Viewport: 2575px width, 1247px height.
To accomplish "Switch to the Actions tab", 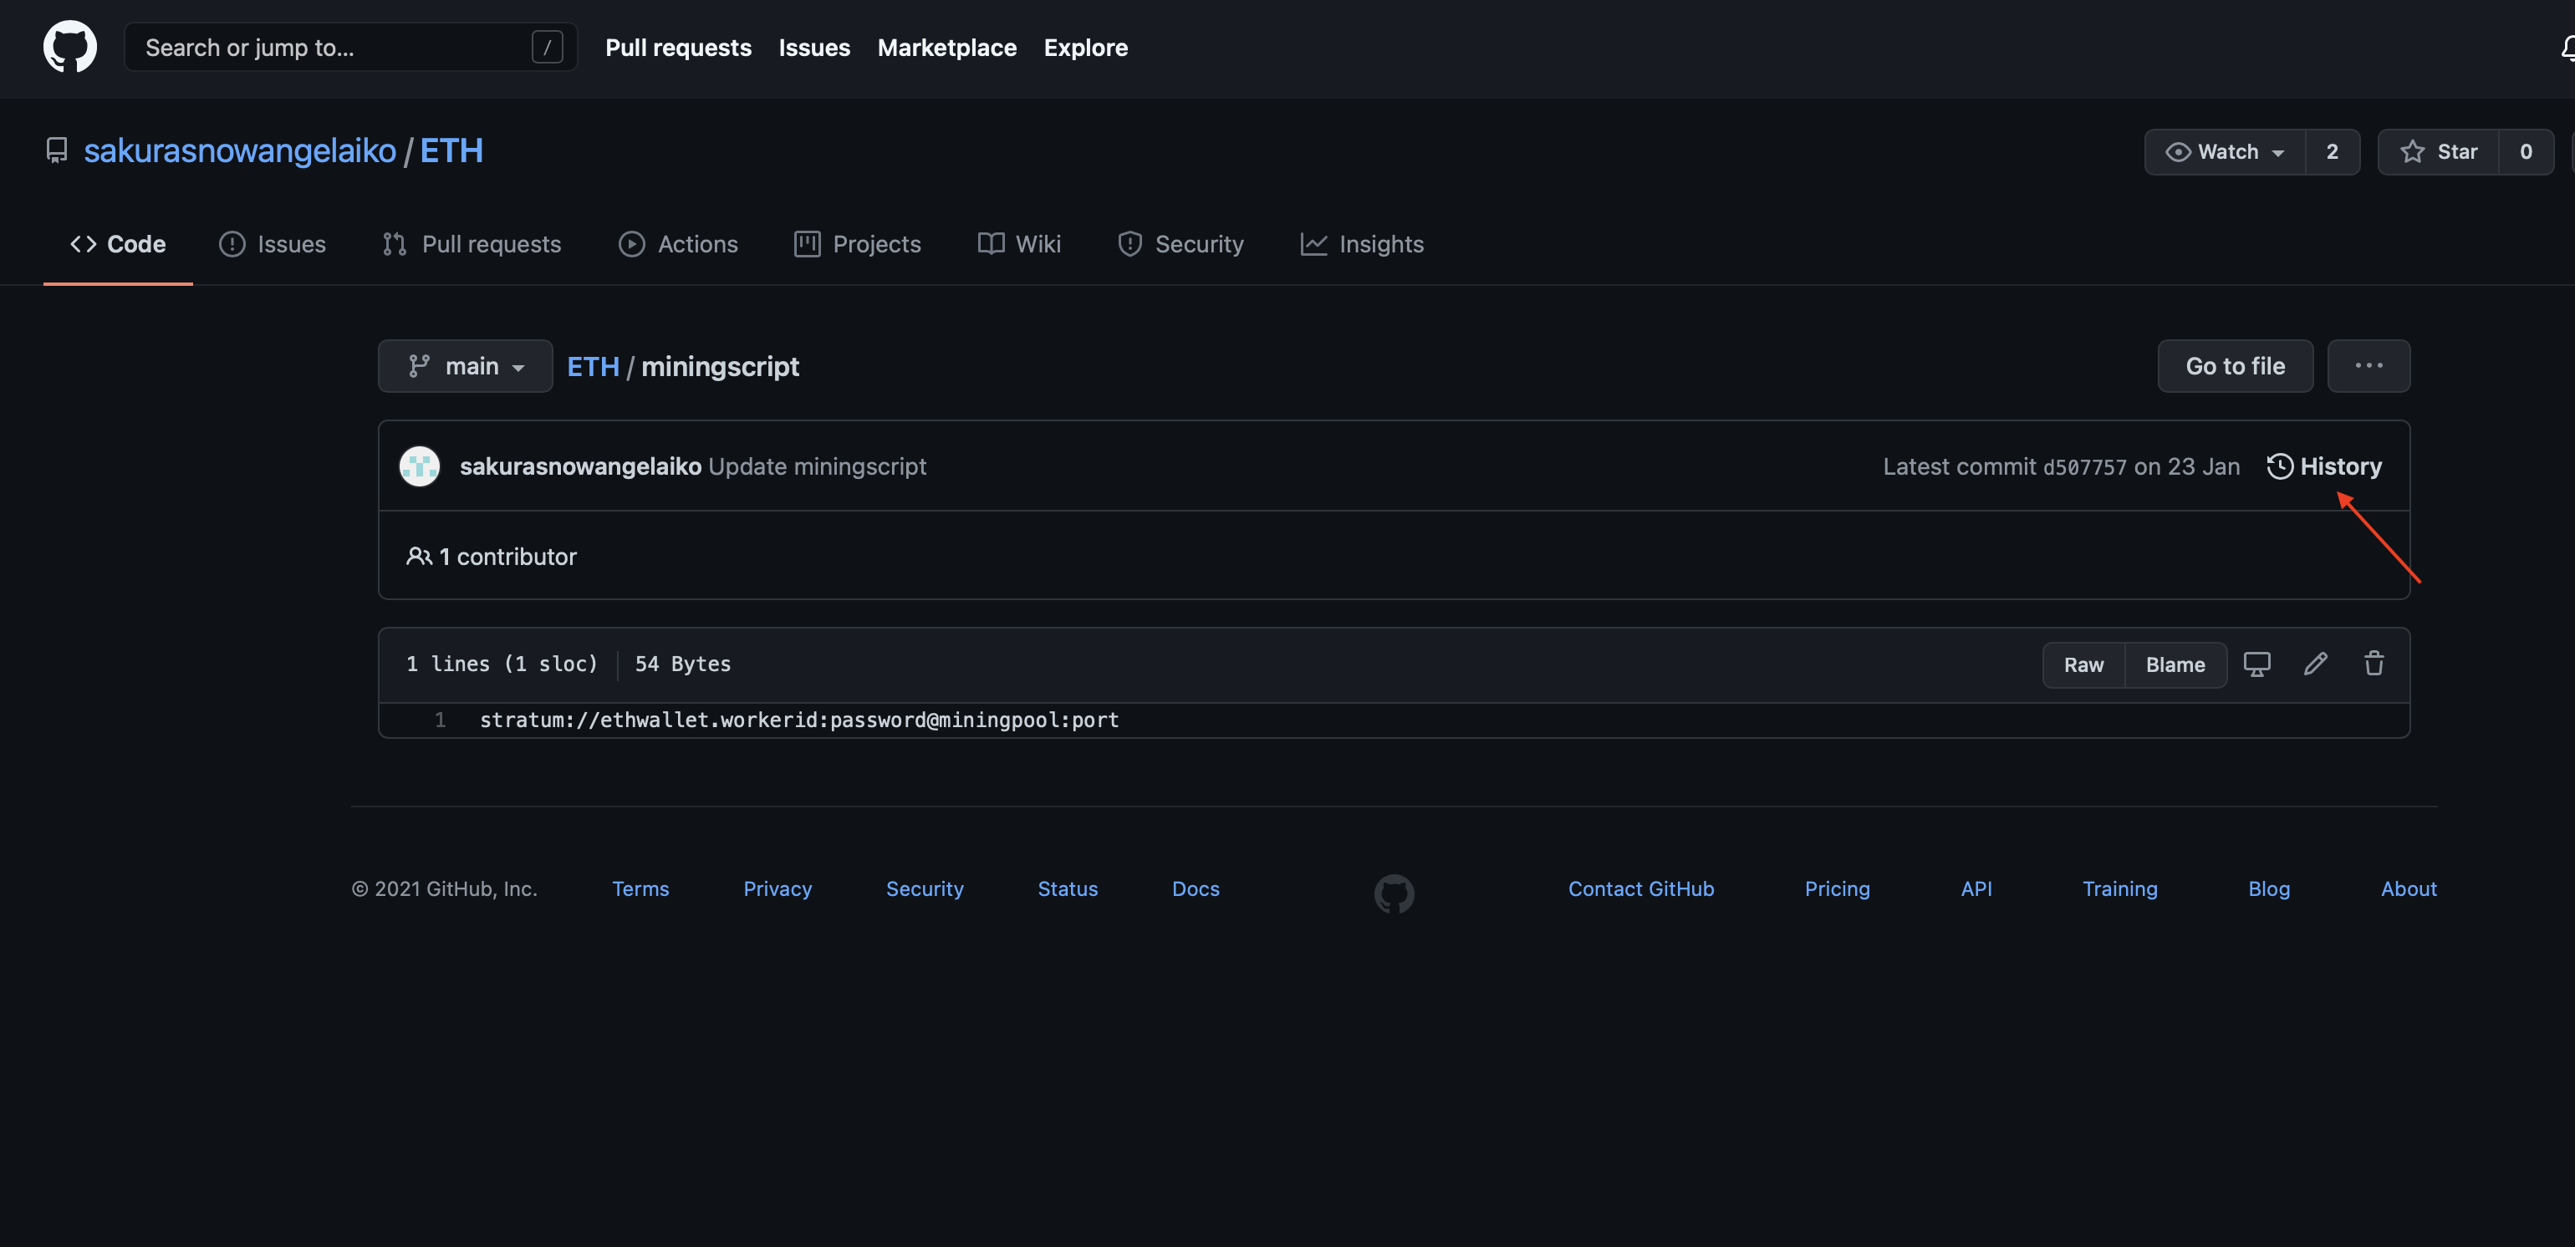I will pyautogui.click(x=678, y=244).
